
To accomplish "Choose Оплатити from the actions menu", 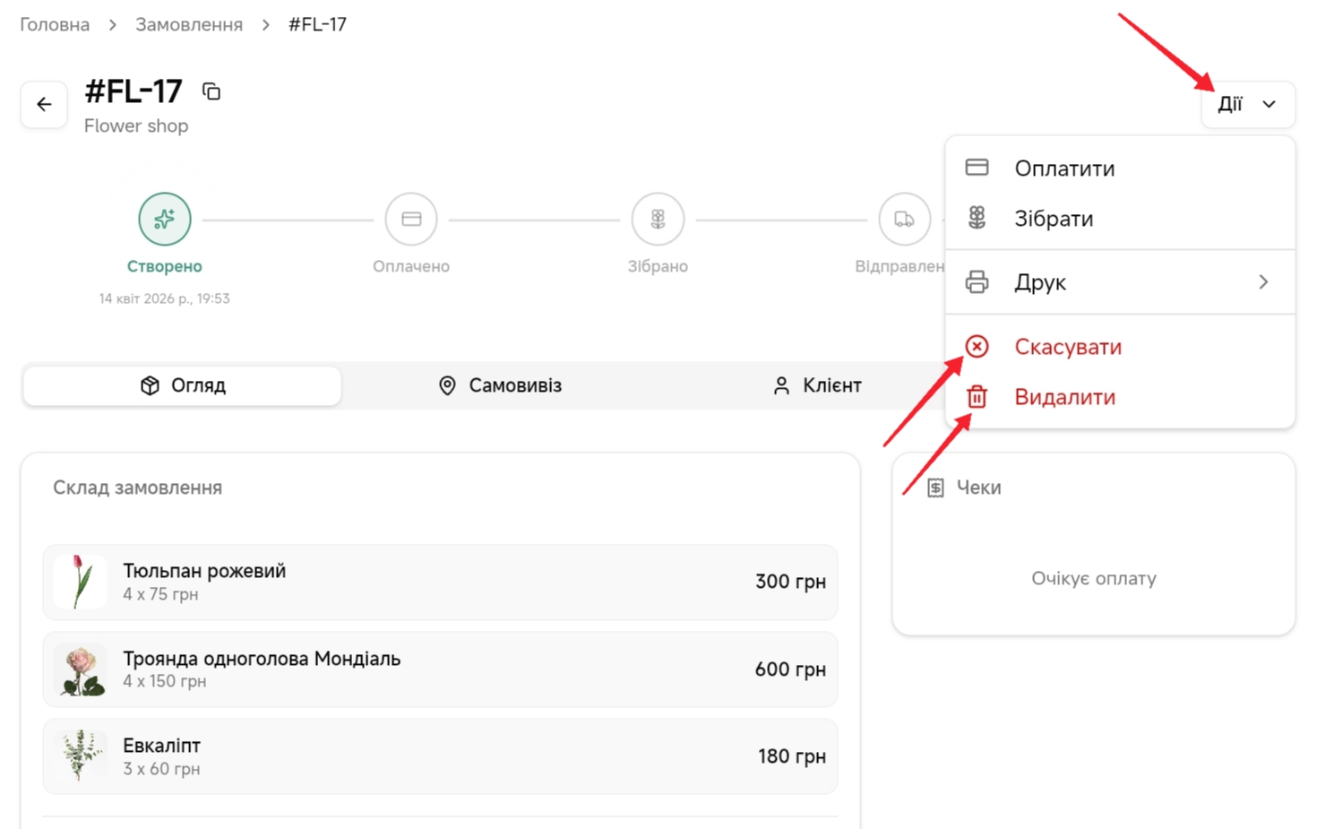I will point(1064,168).
